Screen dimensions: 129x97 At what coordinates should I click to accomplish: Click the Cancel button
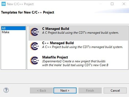tap(115, 91)
